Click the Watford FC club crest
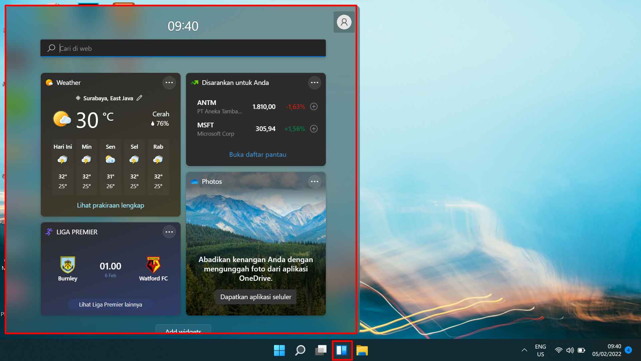The width and height of the screenshot is (641, 361). 153,265
